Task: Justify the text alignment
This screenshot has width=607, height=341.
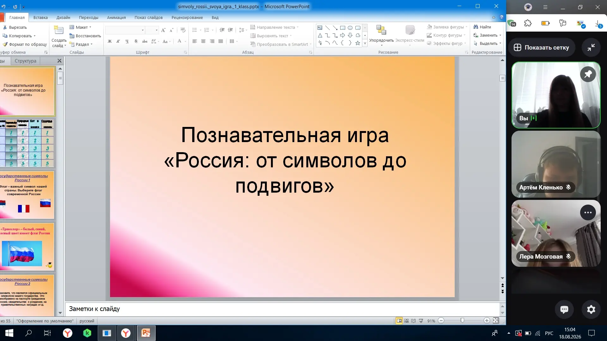Action: point(221,41)
